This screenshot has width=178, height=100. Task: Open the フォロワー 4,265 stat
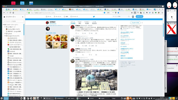[x=87, y=22]
